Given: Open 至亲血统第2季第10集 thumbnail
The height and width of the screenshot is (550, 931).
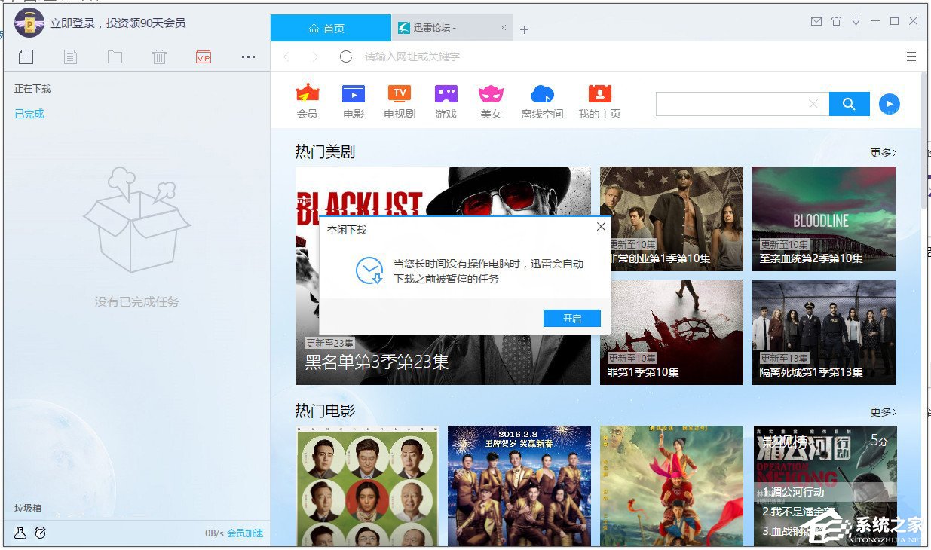Looking at the screenshot, I should [x=824, y=218].
